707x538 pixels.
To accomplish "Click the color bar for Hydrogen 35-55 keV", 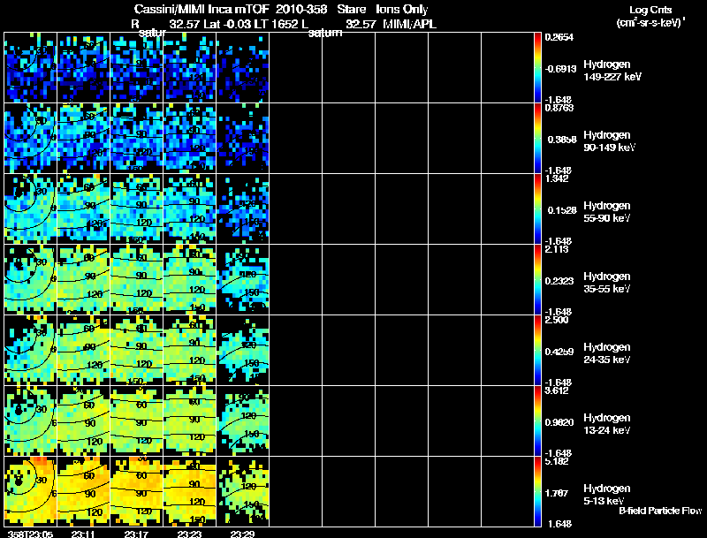I will (537, 280).
